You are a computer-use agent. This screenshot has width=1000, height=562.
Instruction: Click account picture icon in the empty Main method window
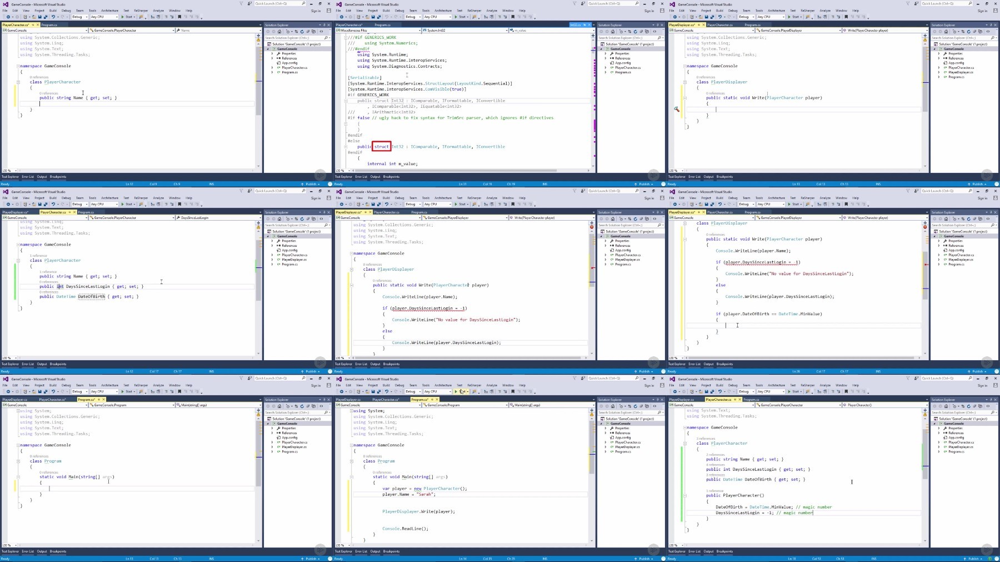(329, 385)
